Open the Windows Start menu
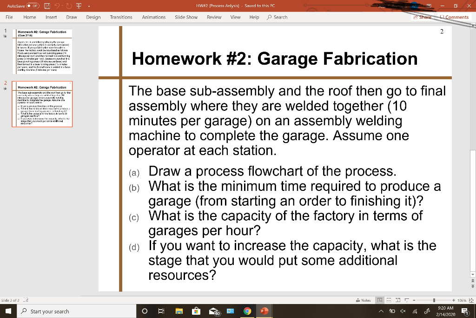This screenshot has height=318, width=476. (x=8, y=311)
